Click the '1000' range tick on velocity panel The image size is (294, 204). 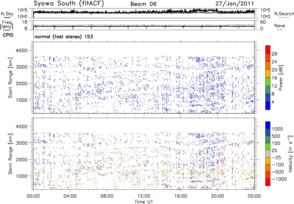(22, 176)
